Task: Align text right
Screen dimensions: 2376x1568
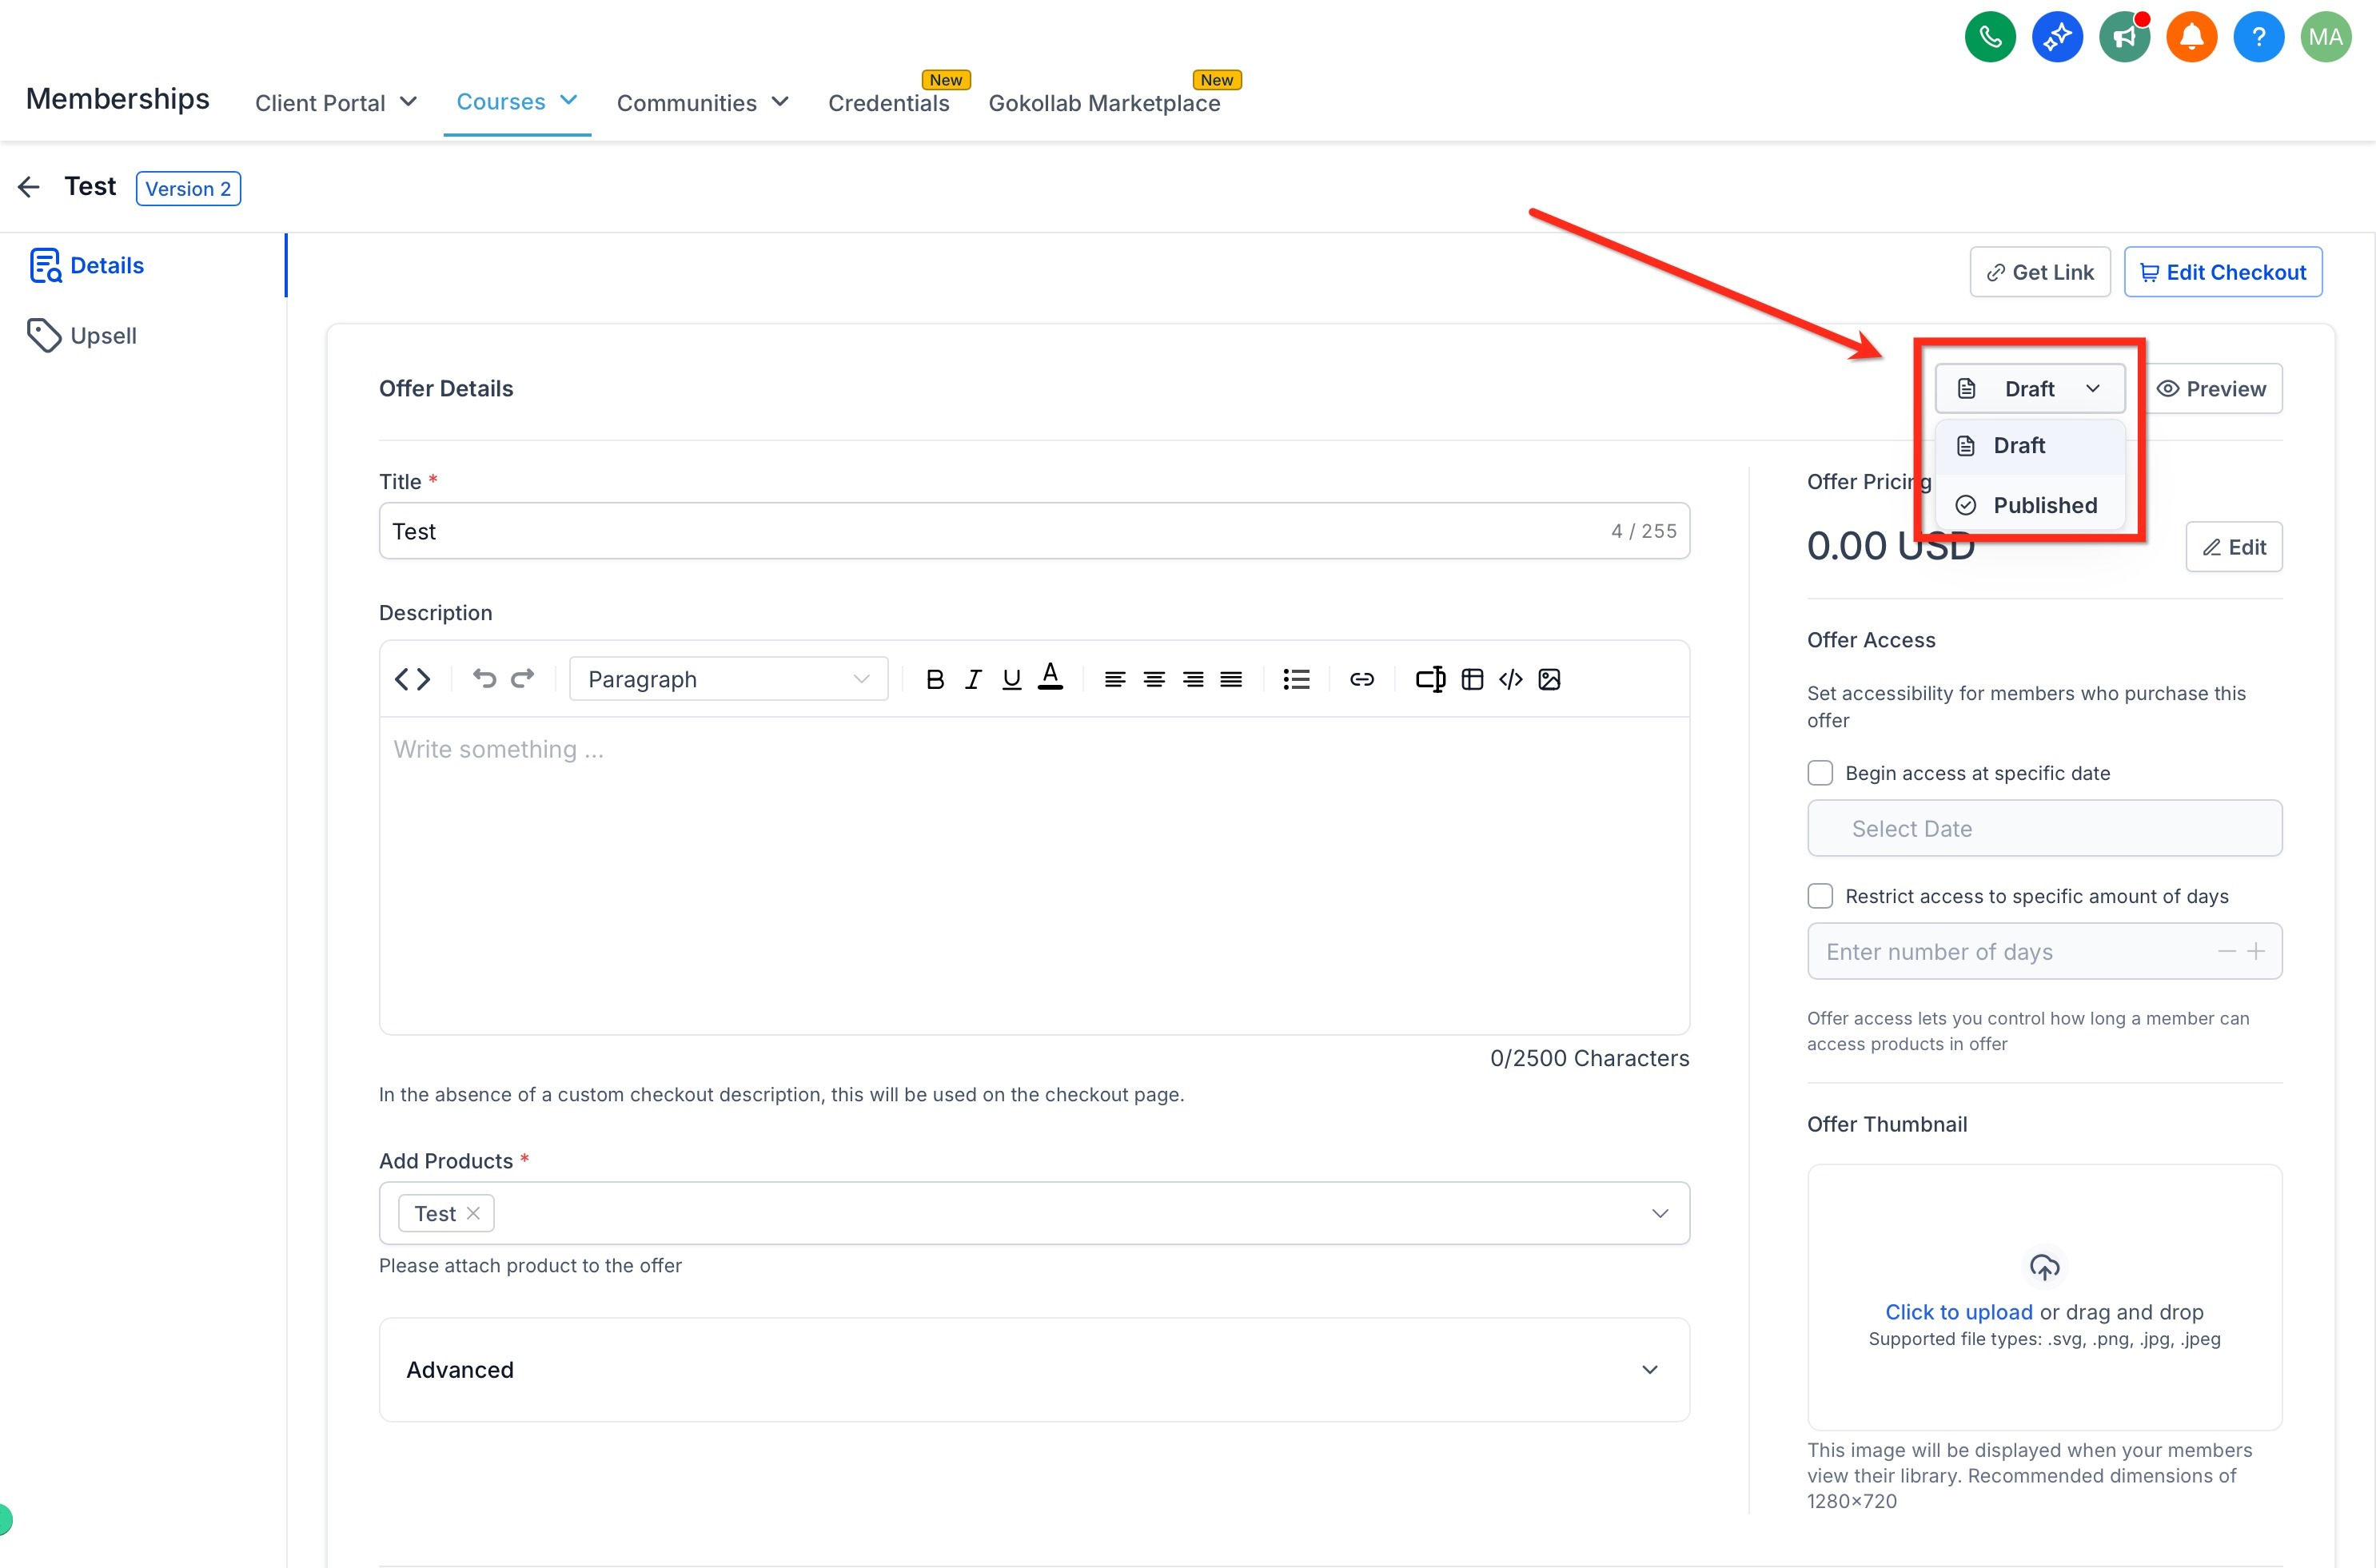Action: pos(1193,679)
